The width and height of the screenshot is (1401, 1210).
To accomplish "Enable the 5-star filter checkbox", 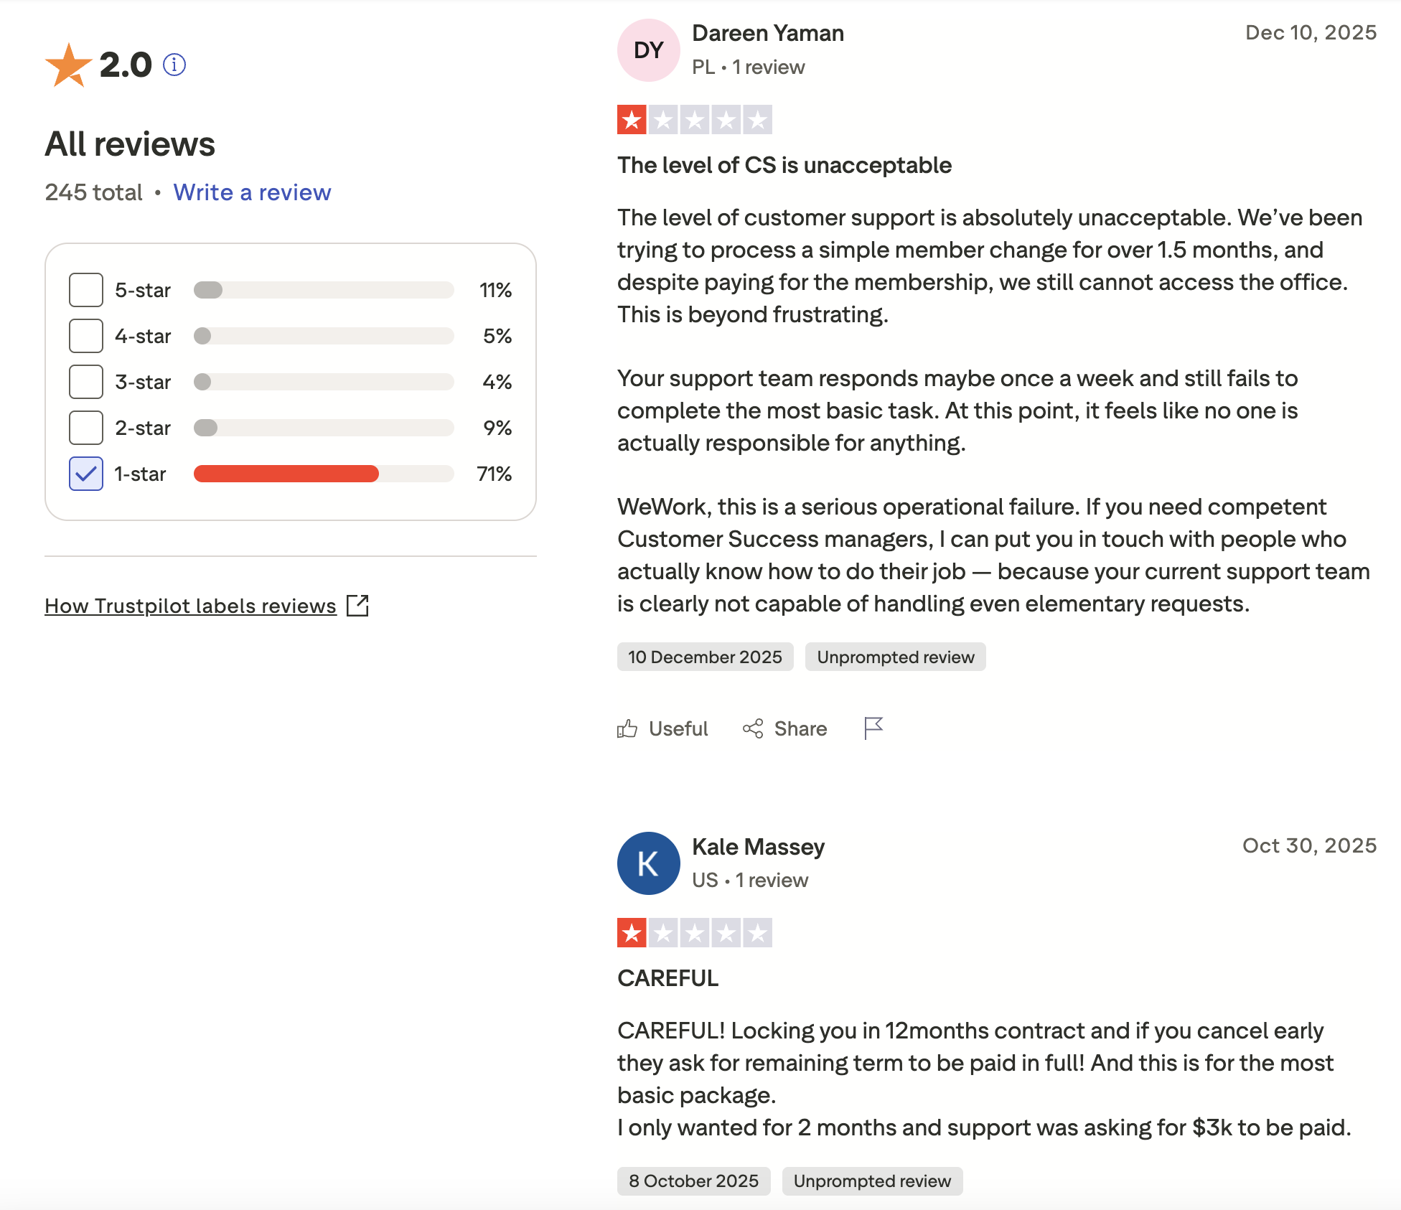I will (86, 290).
